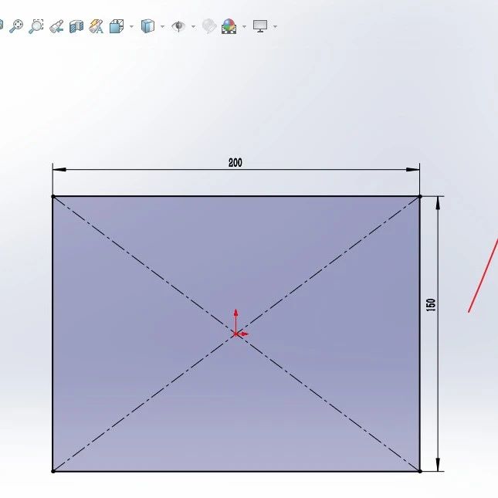This screenshot has height=498, width=498.
Task: Select the rectangle's bottom-right corner point
Action: (420, 471)
